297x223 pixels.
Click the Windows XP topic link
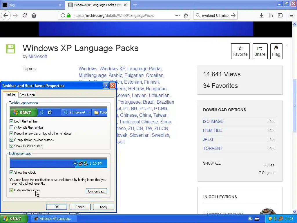click(112, 69)
